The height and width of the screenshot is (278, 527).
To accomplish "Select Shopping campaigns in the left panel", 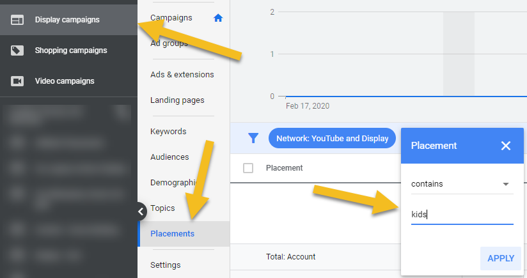I will pos(70,50).
